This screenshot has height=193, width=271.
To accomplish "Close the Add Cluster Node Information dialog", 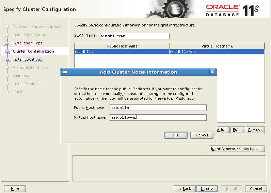I will pos(212,72).
